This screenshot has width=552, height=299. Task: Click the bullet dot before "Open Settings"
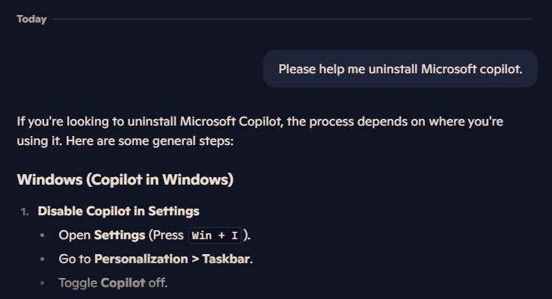[x=43, y=235]
